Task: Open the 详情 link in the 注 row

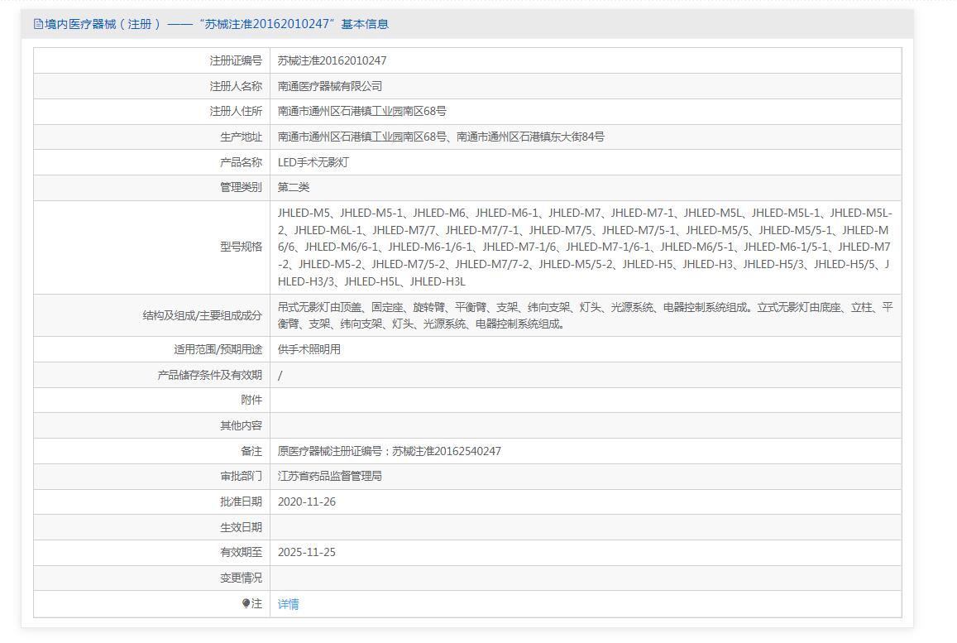Action: click(288, 604)
